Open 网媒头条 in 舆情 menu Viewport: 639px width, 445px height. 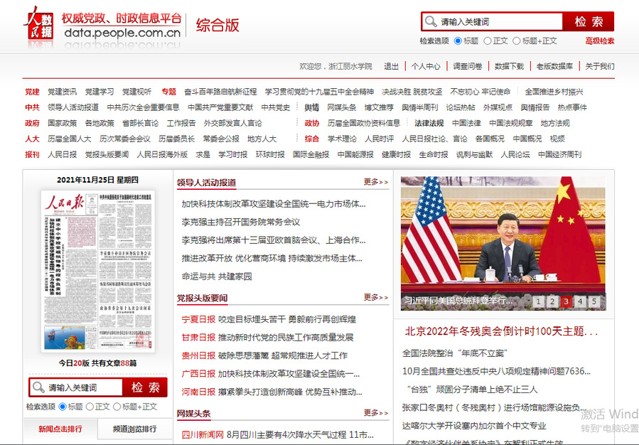pos(341,107)
